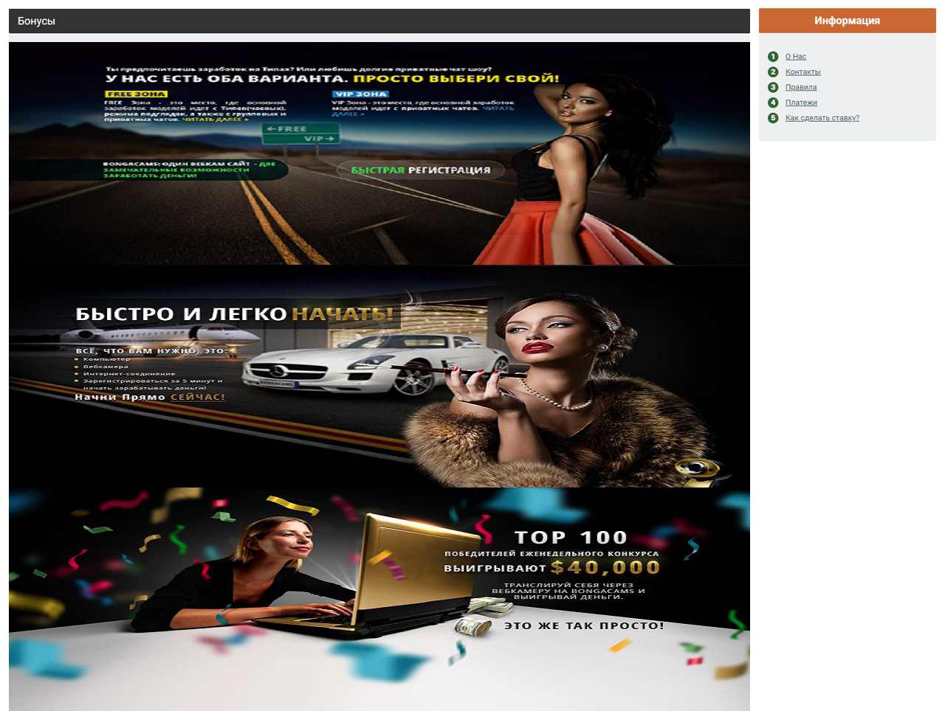Click the FREE ЗОНА yellow label

[x=136, y=94]
